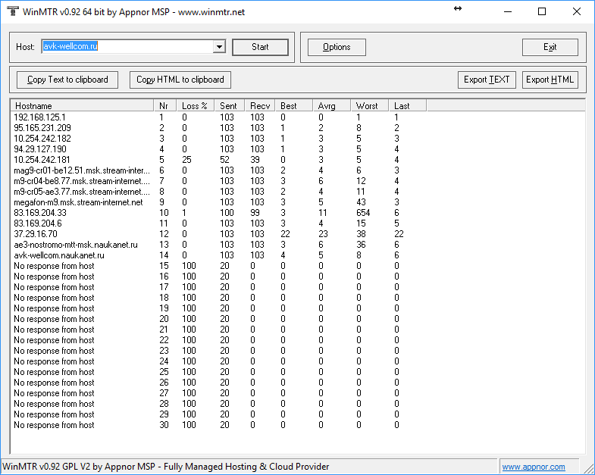Click the window resize grip in corner
The image size is (595, 475).
point(588,468)
